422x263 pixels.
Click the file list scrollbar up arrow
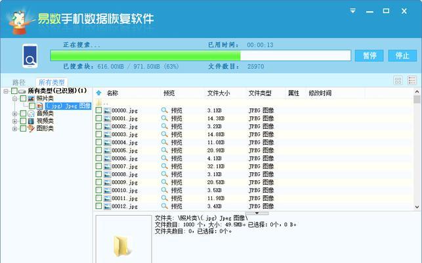pyautogui.click(x=417, y=91)
